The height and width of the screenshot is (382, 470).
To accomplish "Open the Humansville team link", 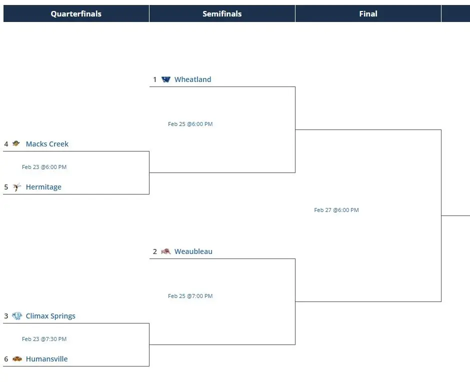I will click(46, 359).
